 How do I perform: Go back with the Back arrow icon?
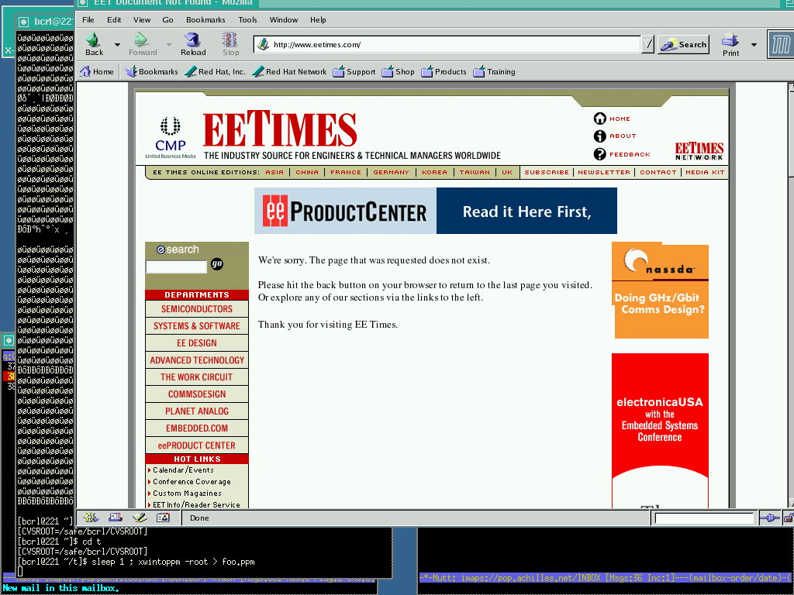tap(93, 40)
